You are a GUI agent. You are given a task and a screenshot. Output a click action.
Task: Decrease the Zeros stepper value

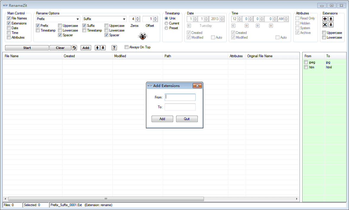(x=138, y=20)
